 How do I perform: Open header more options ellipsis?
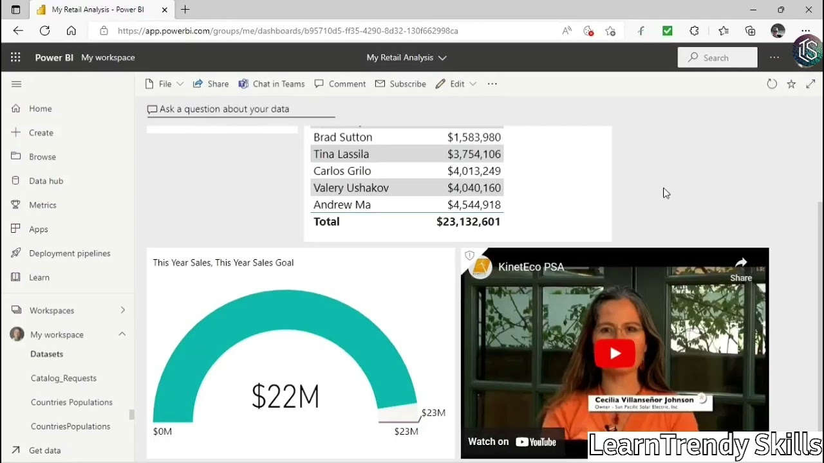coord(774,57)
